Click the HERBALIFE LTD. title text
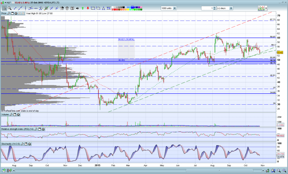 tap(52, 3)
